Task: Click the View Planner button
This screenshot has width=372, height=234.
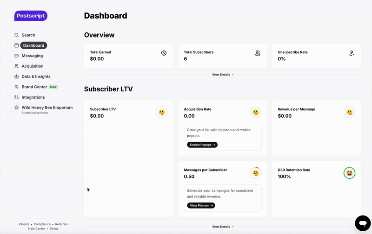Action: click(201, 205)
